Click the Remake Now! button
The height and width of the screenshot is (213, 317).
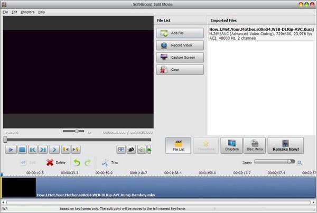click(x=285, y=145)
